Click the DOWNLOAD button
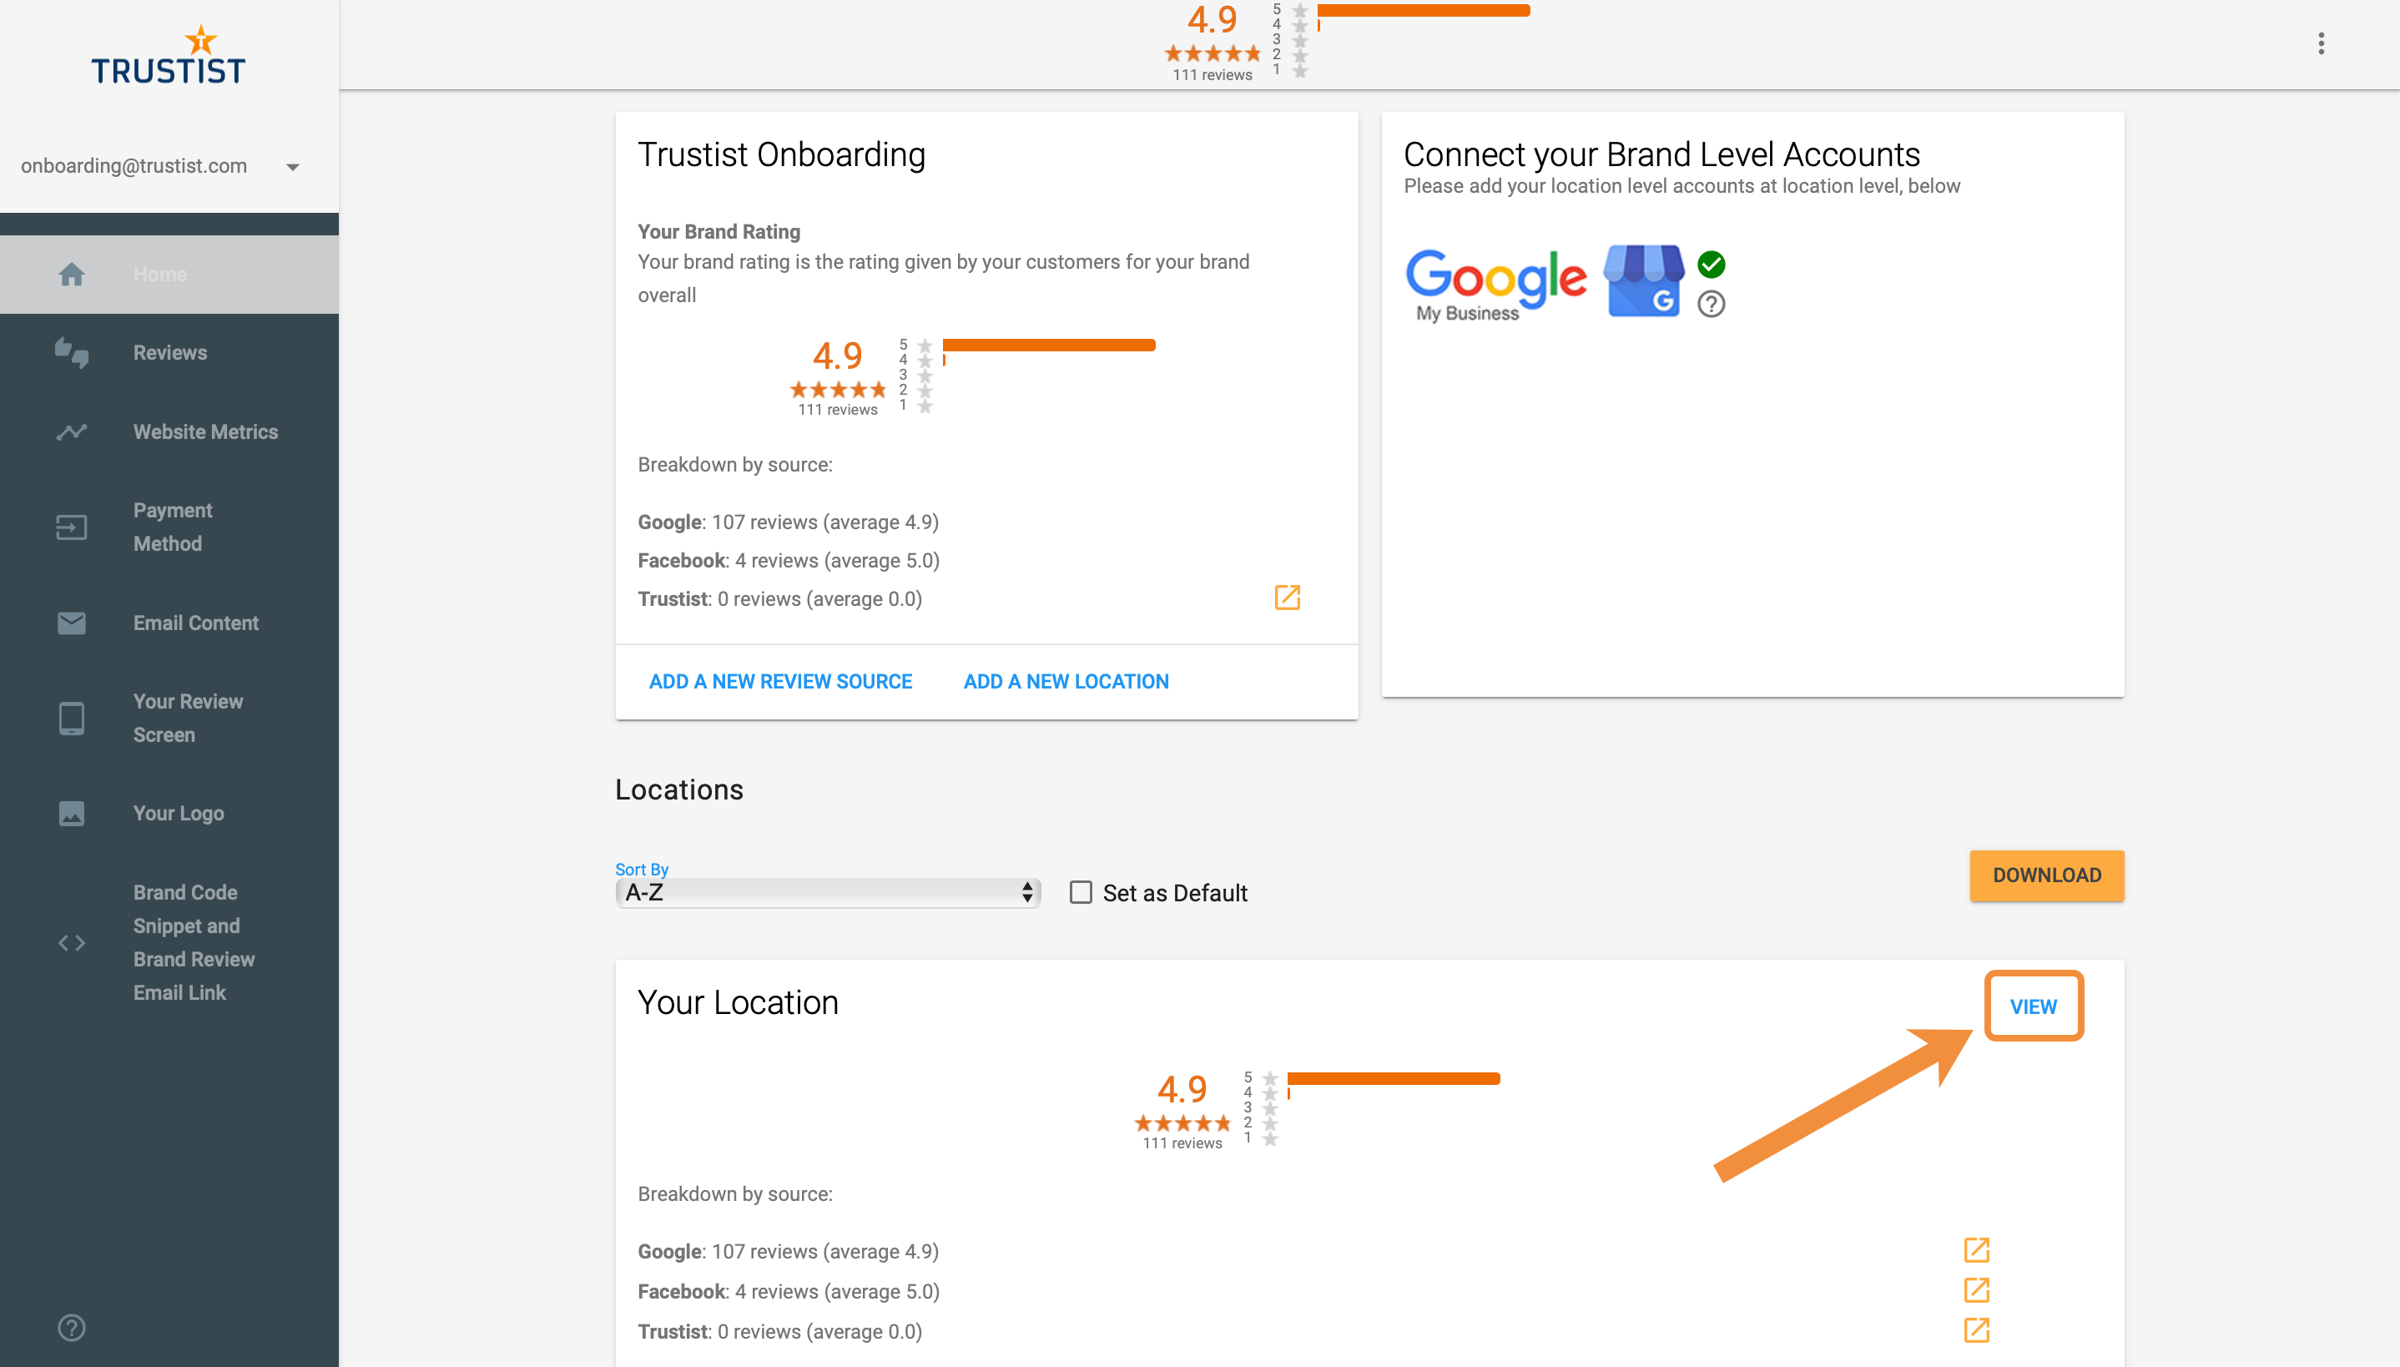This screenshot has width=2400, height=1367. [2047, 875]
